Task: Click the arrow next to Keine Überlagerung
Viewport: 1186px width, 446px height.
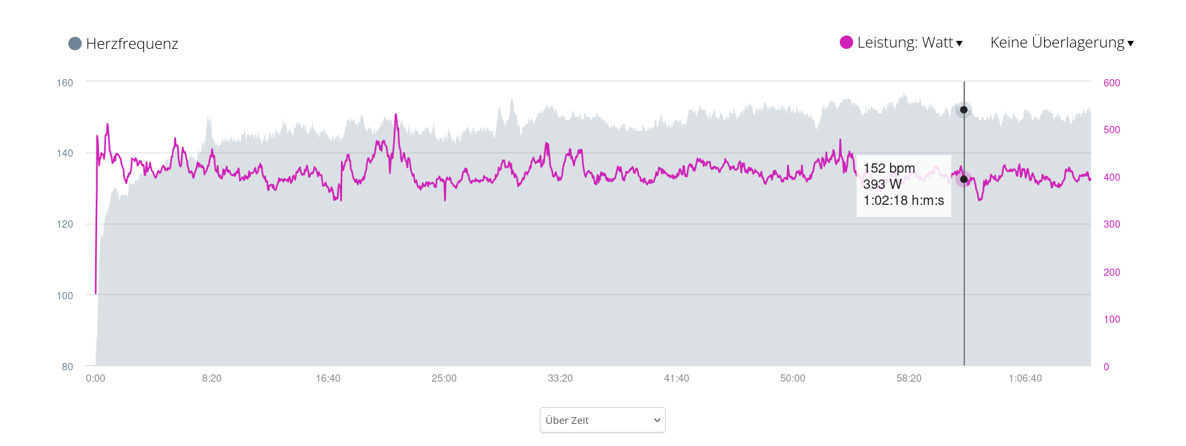Action: [x=1130, y=44]
